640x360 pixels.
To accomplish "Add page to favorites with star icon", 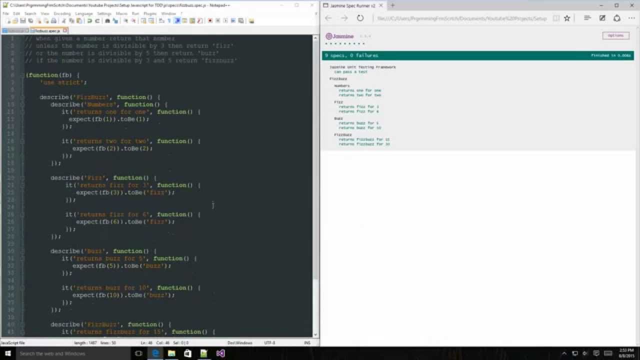I will (567, 18).
